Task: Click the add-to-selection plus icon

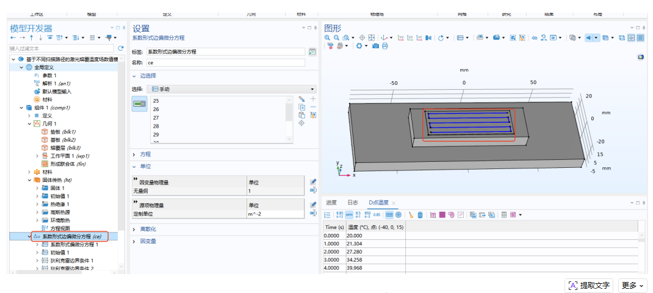Action: (313, 99)
